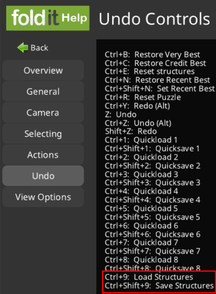Click the Back label text
The image size is (216, 294).
coord(39,48)
